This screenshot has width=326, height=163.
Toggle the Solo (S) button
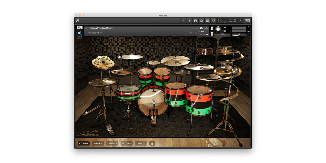point(212,28)
